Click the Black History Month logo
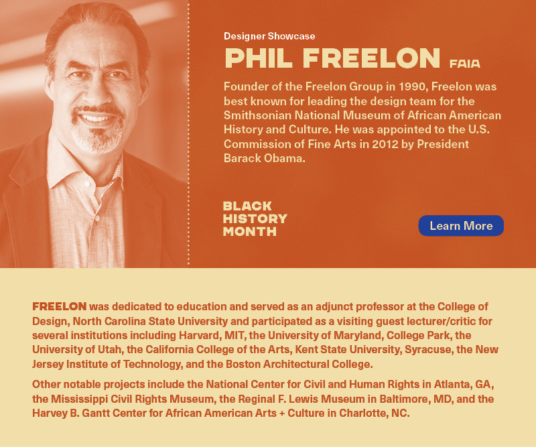This screenshot has width=536, height=447. 255,218
